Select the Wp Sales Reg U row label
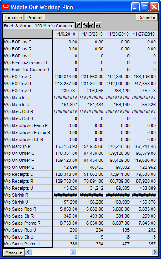The image size is (161, 259). (28, 230)
